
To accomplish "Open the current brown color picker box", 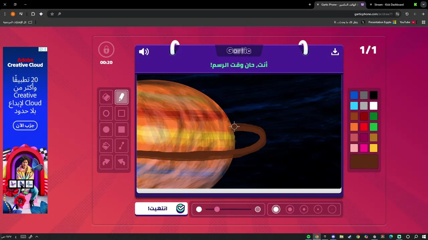I will click(364, 162).
